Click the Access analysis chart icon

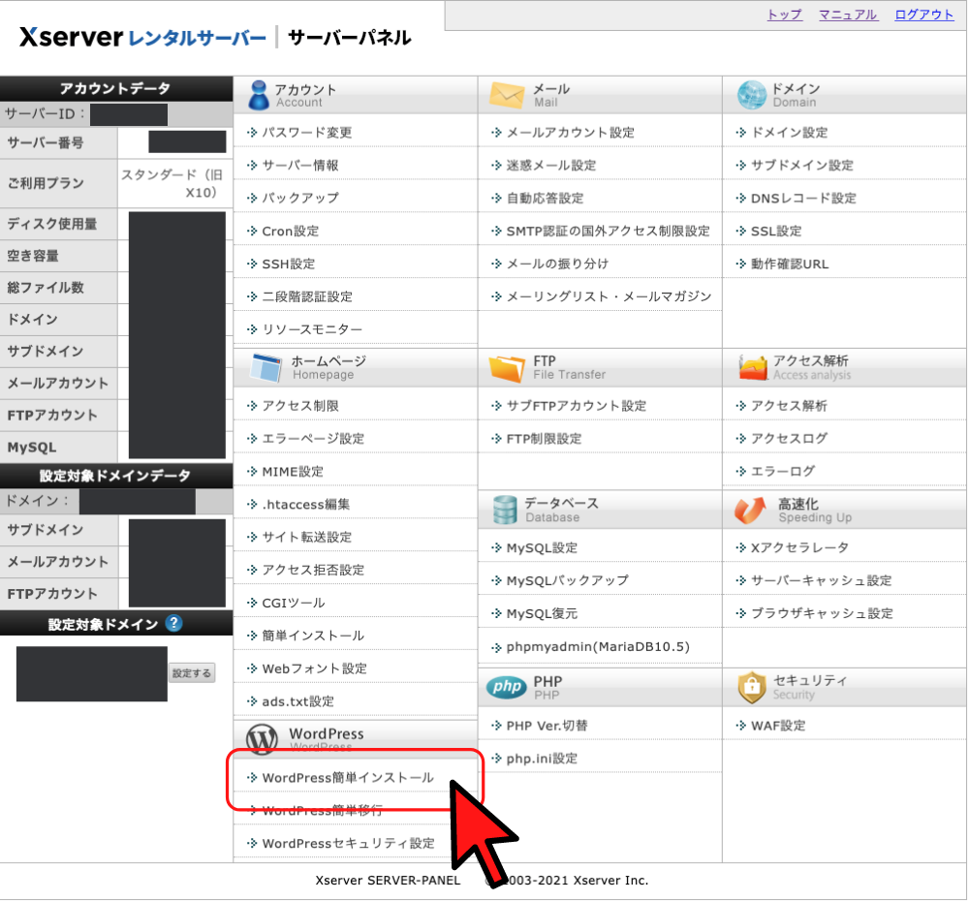click(x=753, y=367)
